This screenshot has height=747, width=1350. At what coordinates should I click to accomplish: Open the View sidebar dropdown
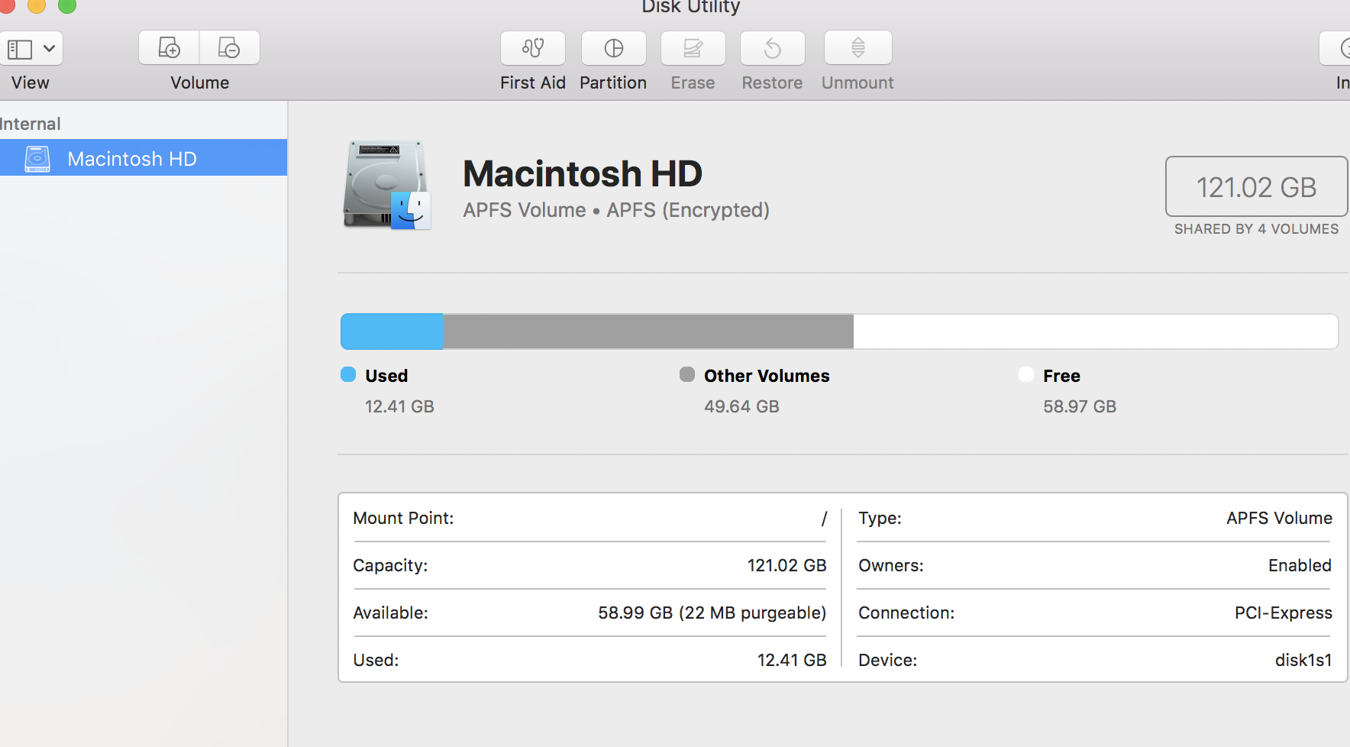click(x=31, y=49)
